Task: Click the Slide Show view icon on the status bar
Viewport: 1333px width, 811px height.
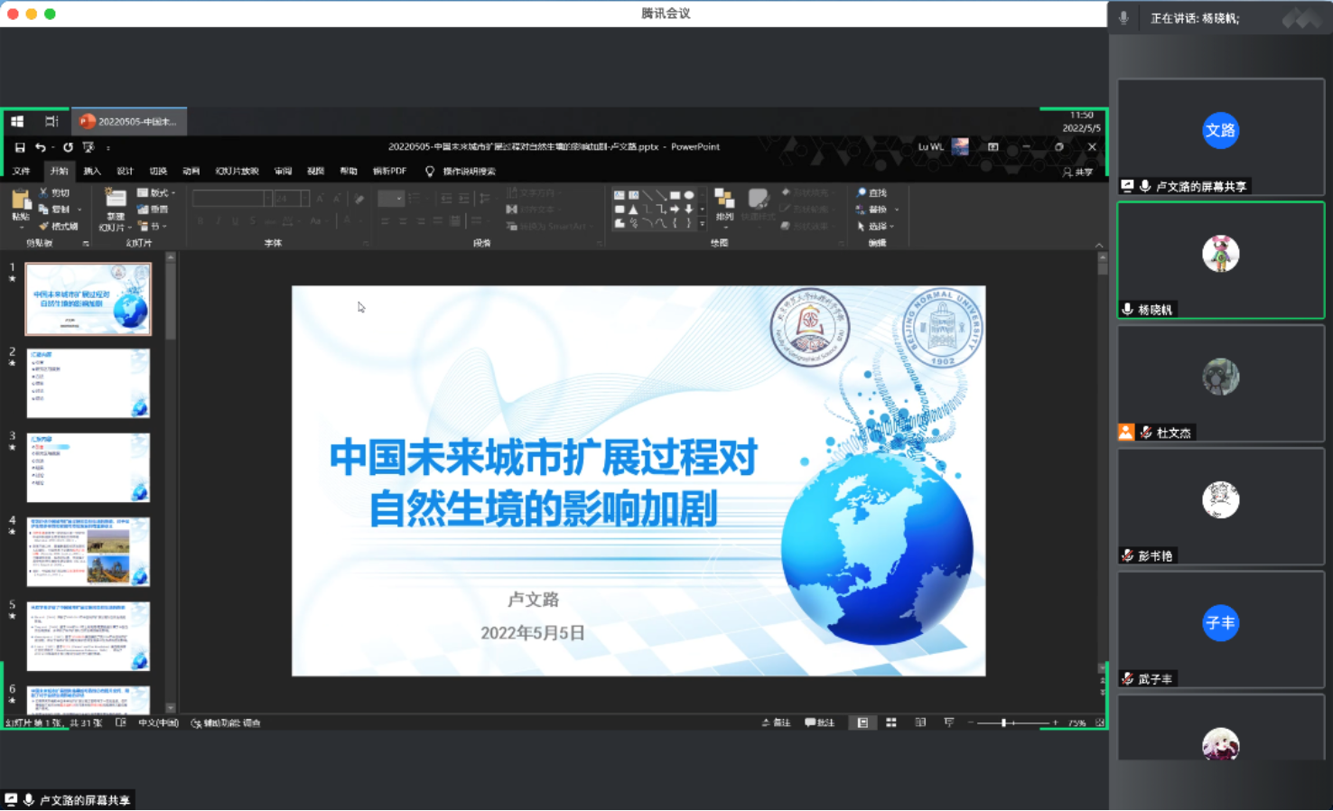Action: pyautogui.click(x=947, y=722)
